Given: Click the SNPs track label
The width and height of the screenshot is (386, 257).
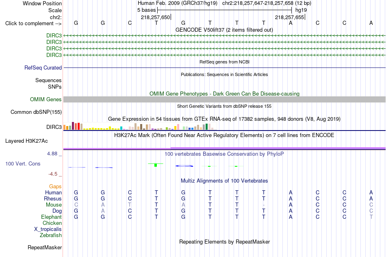Looking at the screenshot, I should coord(55,87).
